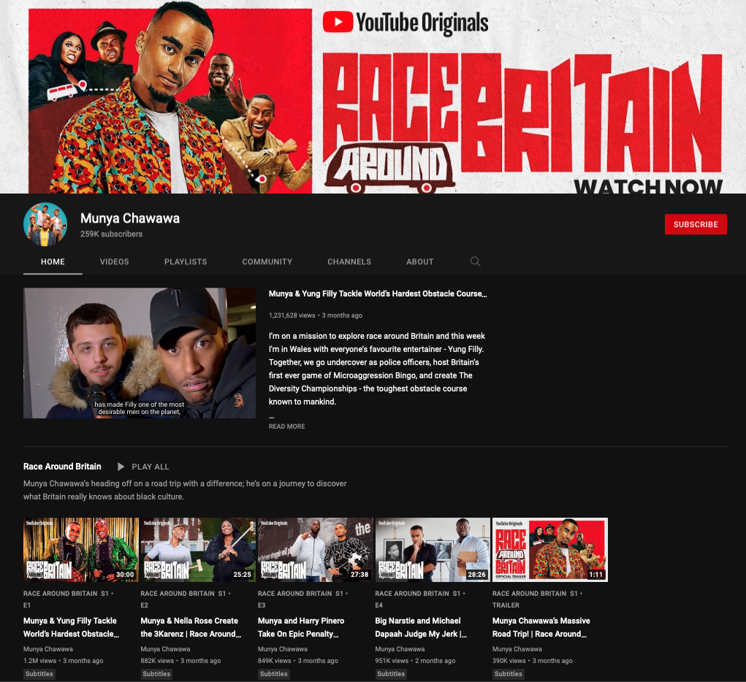
Task: Open the Harry Pinero E3 video title
Action: (301, 627)
